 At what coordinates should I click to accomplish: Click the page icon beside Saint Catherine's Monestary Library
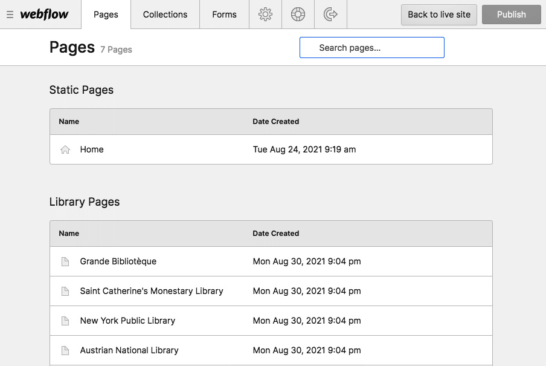pyautogui.click(x=65, y=290)
